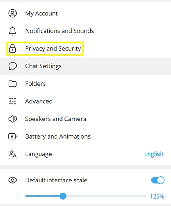Select Privacy and Security menu item
The width and height of the screenshot is (171, 206).
coord(53,49)
